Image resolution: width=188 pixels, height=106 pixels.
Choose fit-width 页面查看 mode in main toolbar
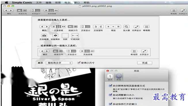click(x=56, y=11)
